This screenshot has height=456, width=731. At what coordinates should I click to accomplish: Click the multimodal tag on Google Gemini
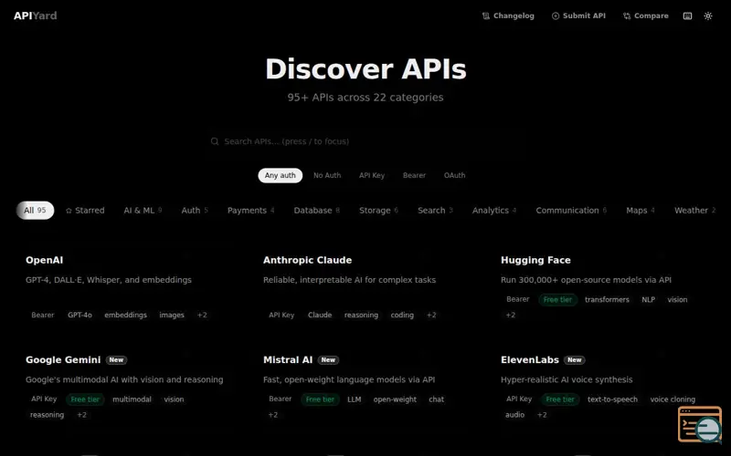[132, 399]
